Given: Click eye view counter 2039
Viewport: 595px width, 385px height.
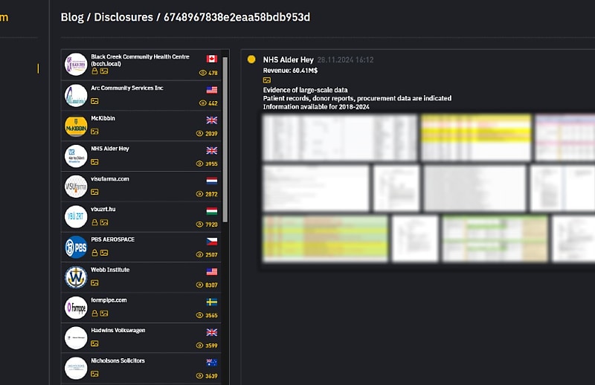Looking at the screenshot, I should click(x=207, y=134).
